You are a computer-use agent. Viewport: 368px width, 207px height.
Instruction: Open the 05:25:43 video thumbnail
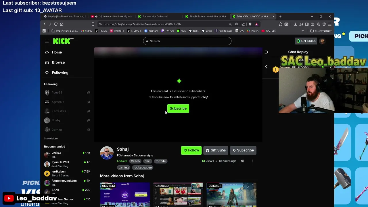125,195
